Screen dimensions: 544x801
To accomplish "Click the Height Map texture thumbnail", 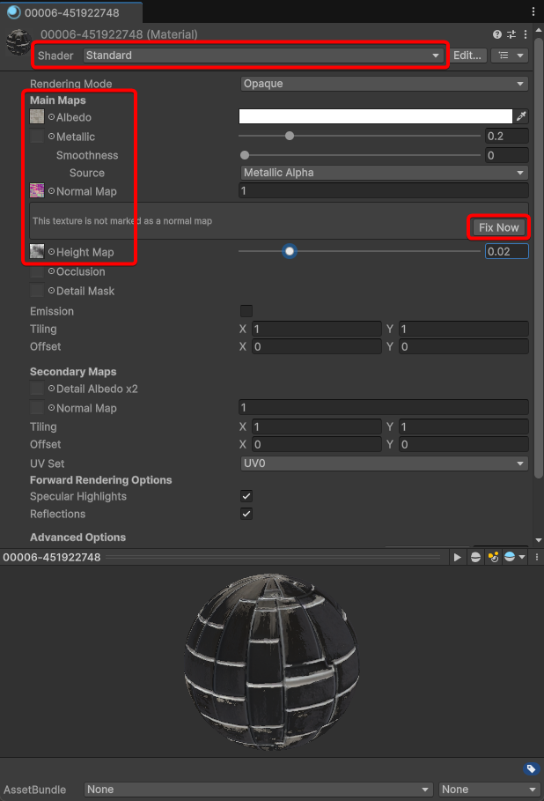I will [x=37, y=252].
